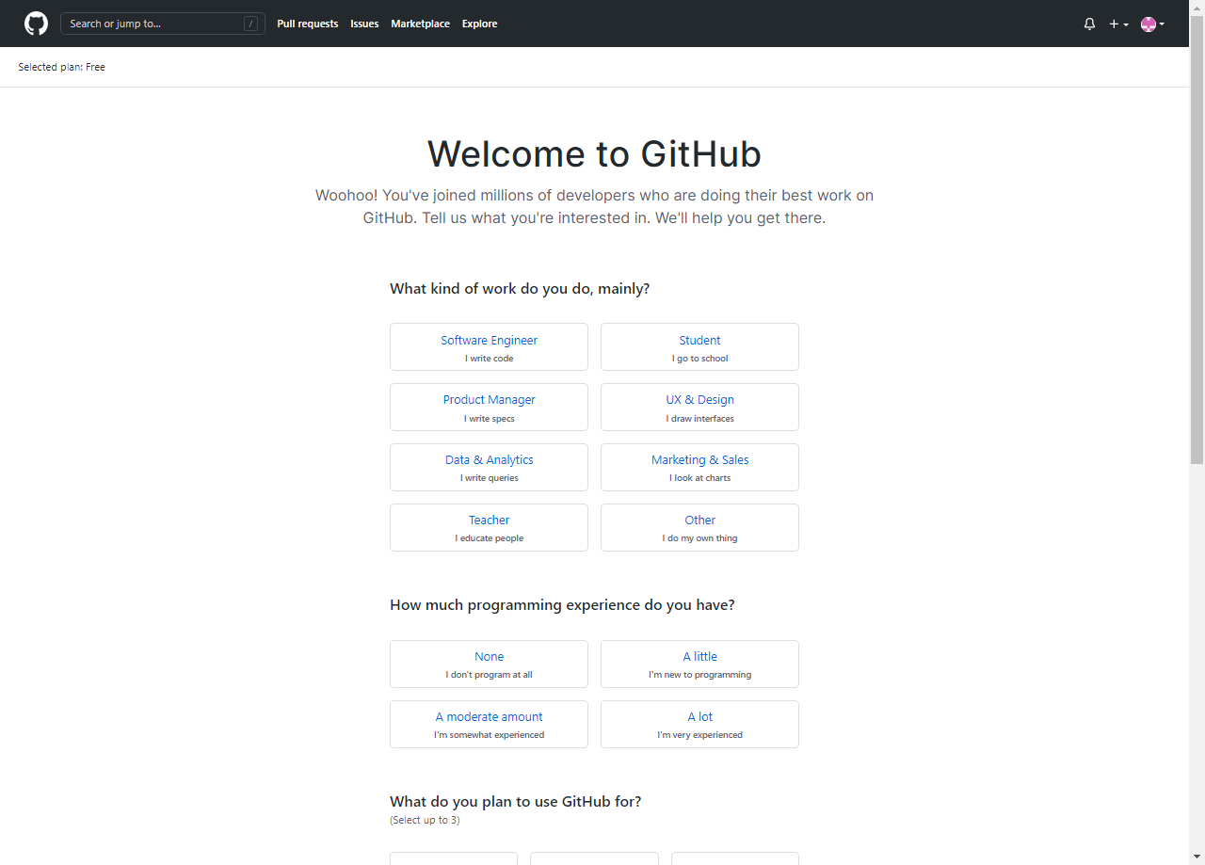Image resolution: width=1205 pixels, height=865 pixels.
Task: Open the user avatar menu
Action: coord(1152,24)
